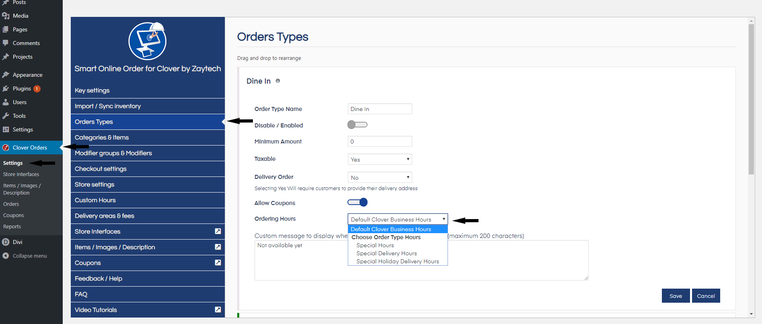
Task: Open FAQ menu item
Action: coord(148,294)
